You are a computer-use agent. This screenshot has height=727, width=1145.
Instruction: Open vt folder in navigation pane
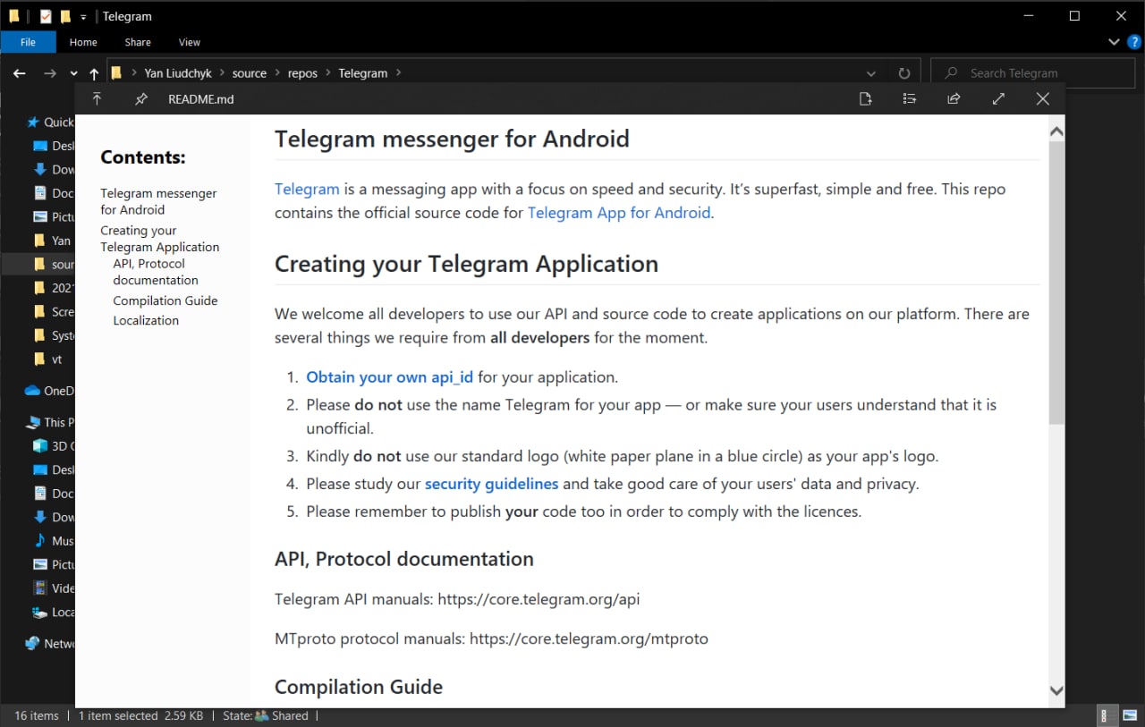pyautogui.click(x=49, y=359)
